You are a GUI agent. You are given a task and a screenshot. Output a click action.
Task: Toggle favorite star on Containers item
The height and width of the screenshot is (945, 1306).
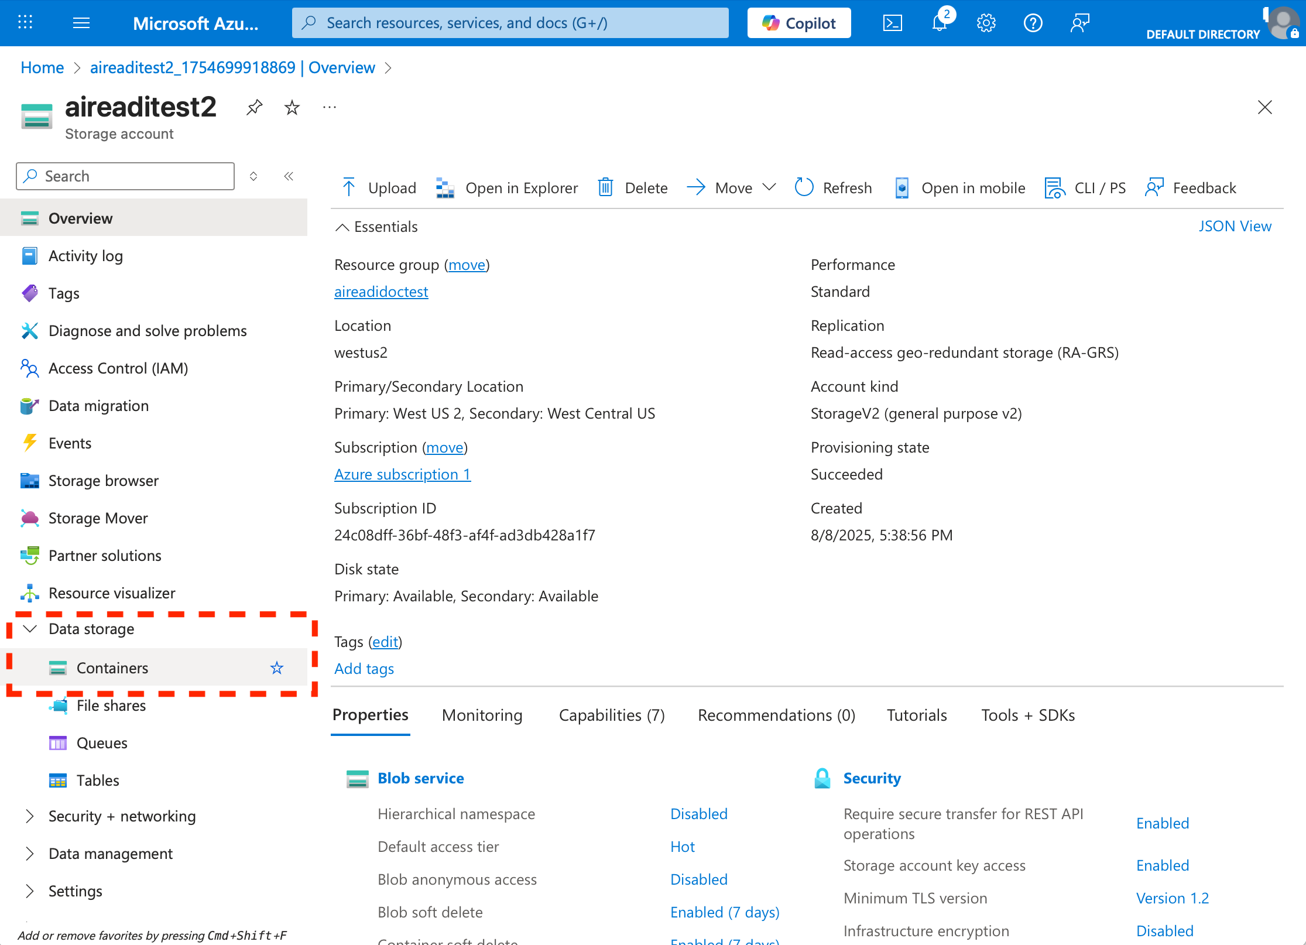pyautogui.click(x=277, y=668)
